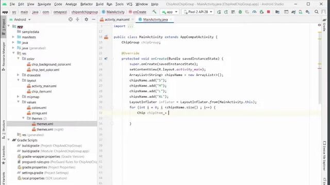Click the inspections eye icon in editor corner
This screenshot has height=185, width=330.
[x=319, y=25]
